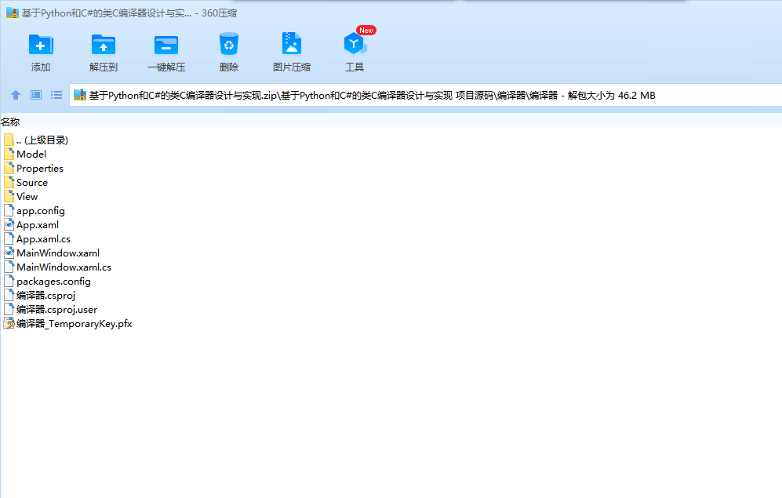Screen dimensions: 782x498
Task: Switch to icon view mode button
Action: [x=36, y=95]
